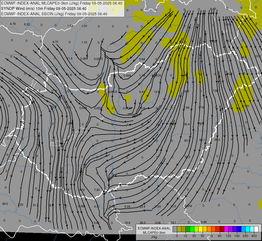Click map value 12.8
Screen dimensions: 262x241
click(x=157, y=92)
